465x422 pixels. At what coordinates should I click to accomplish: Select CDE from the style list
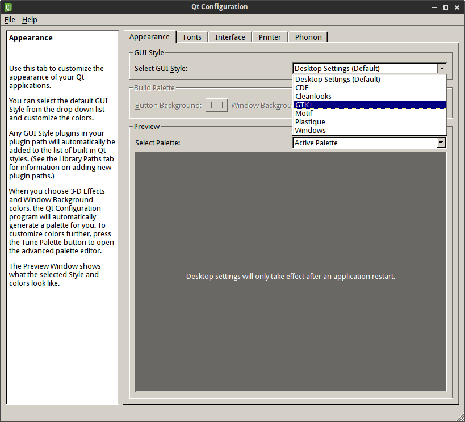tap(302, 88)
